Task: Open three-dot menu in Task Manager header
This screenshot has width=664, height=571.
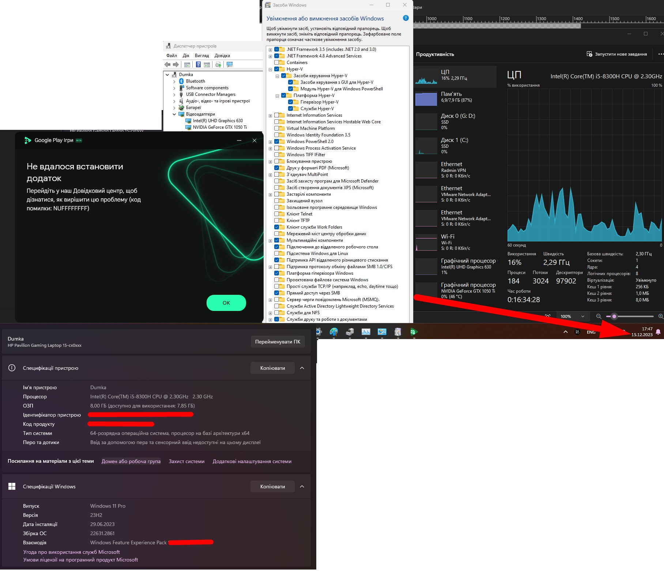Action: pos(660,54)
